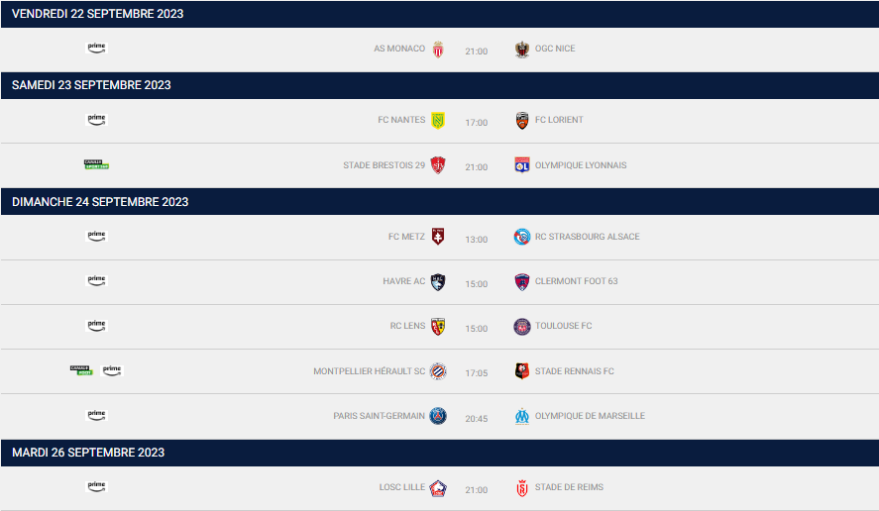Click the Toulouse FC club crest
Image resolution: width=879 pixels, height=511 pixels.
[522, 327]
